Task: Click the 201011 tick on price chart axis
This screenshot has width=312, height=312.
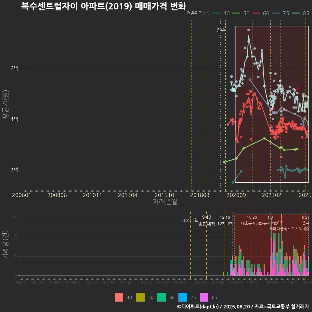Action: pyautogui.click(x=92, y=195)
